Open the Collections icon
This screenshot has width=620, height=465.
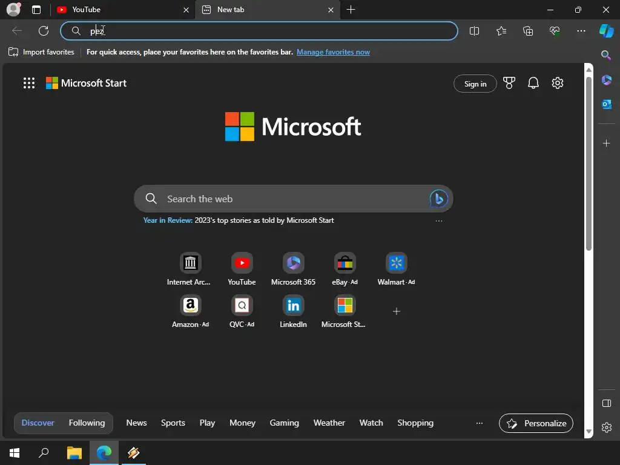point(528,31)
